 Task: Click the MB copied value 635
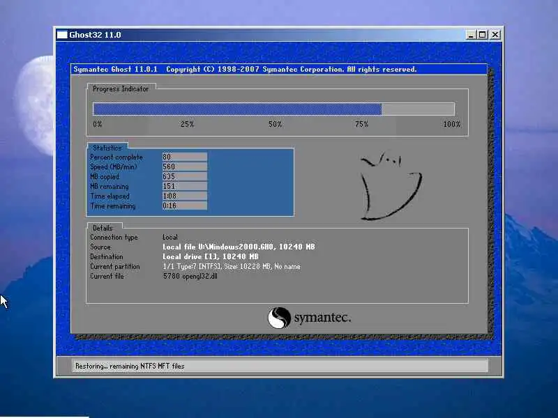185,176
